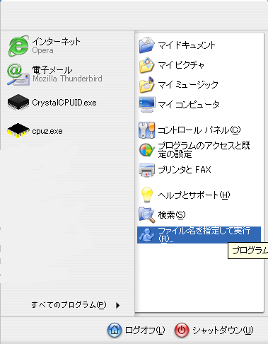Click the プリンタと FAX text label
Viewport: 268px width, 344px height.
(x=185, y=170)
